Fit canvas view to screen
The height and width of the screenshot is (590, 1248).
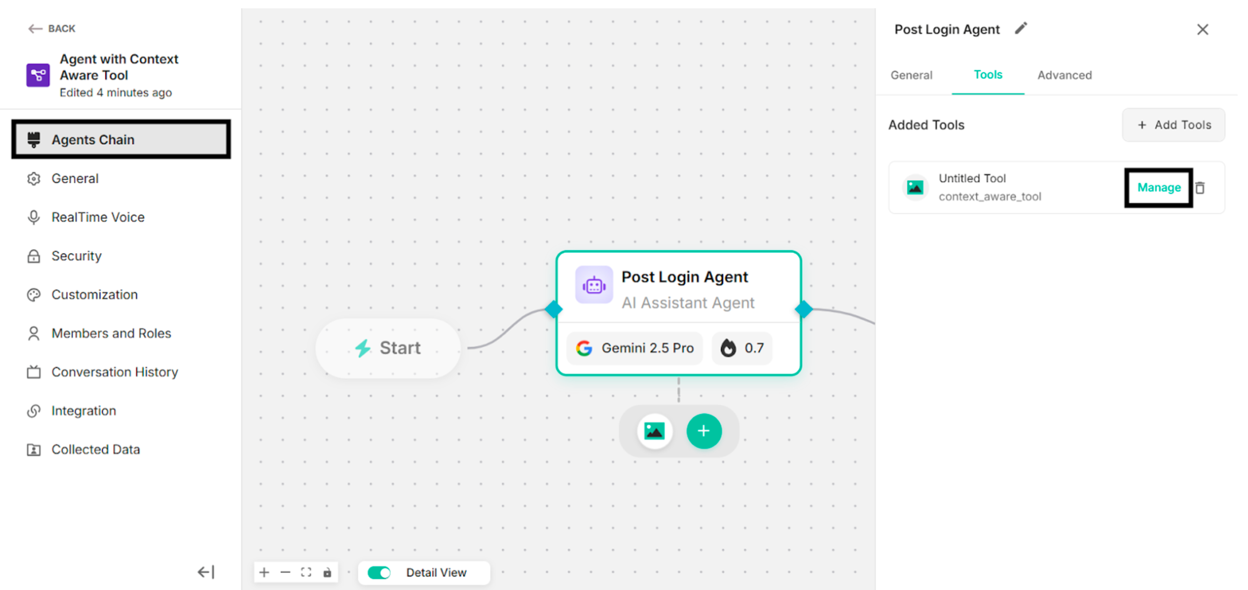click(x=306, y=573)
